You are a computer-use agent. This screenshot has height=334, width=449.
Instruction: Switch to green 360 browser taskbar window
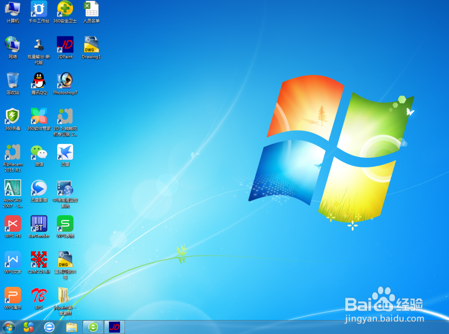click(93, 327)
